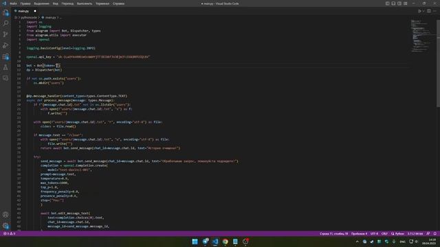Image resolution: width=440 pixels, height=247 pixels.
Task: Open run options dropdown arrow next to play
Action: point(423,11)
